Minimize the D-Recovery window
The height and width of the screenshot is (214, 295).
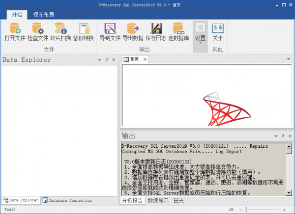point(277,5)
